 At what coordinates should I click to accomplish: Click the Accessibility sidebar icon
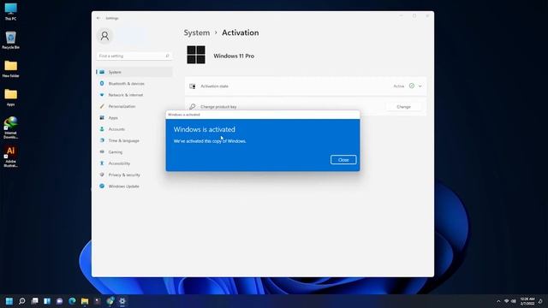point(102,163)
